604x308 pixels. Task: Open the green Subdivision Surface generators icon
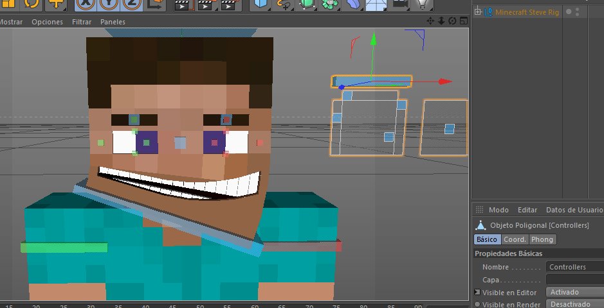click(307, 3)
